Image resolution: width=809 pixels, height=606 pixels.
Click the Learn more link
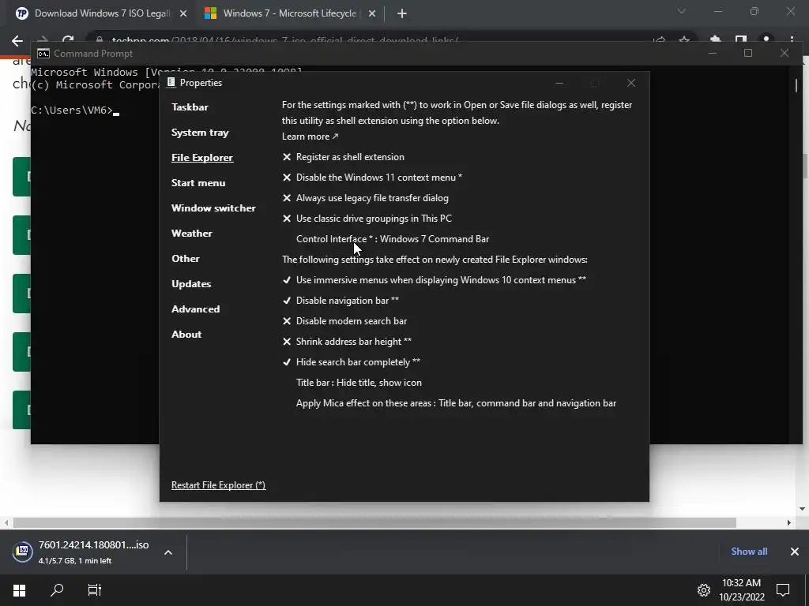310,137
